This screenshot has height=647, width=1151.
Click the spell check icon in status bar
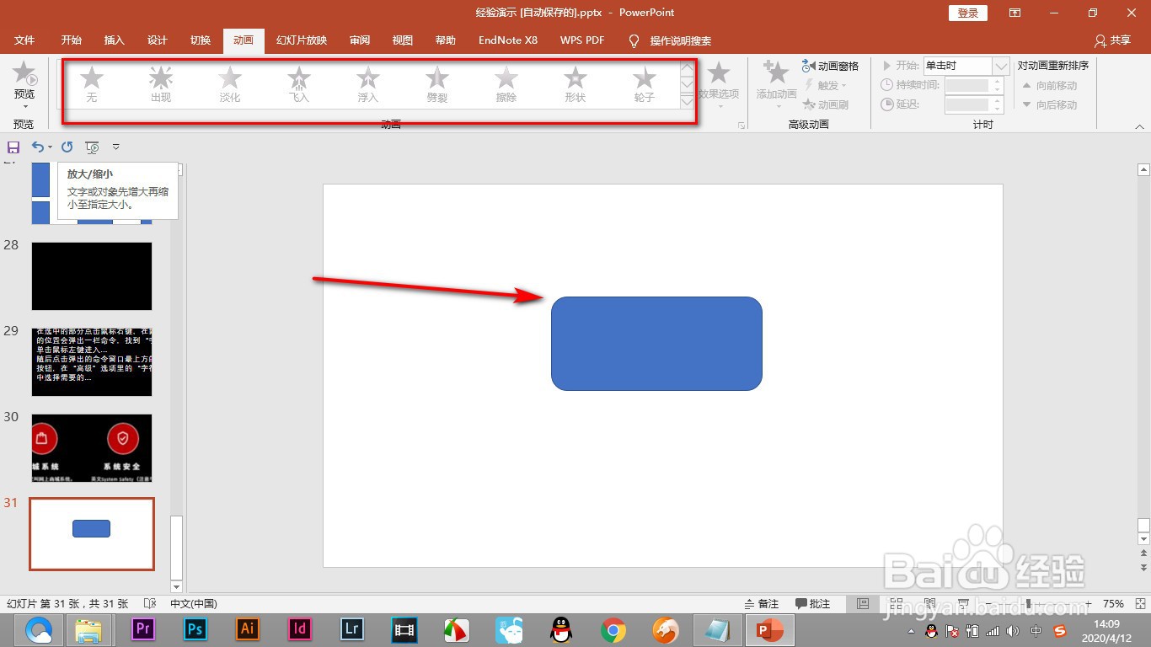[x=150, y=604]
